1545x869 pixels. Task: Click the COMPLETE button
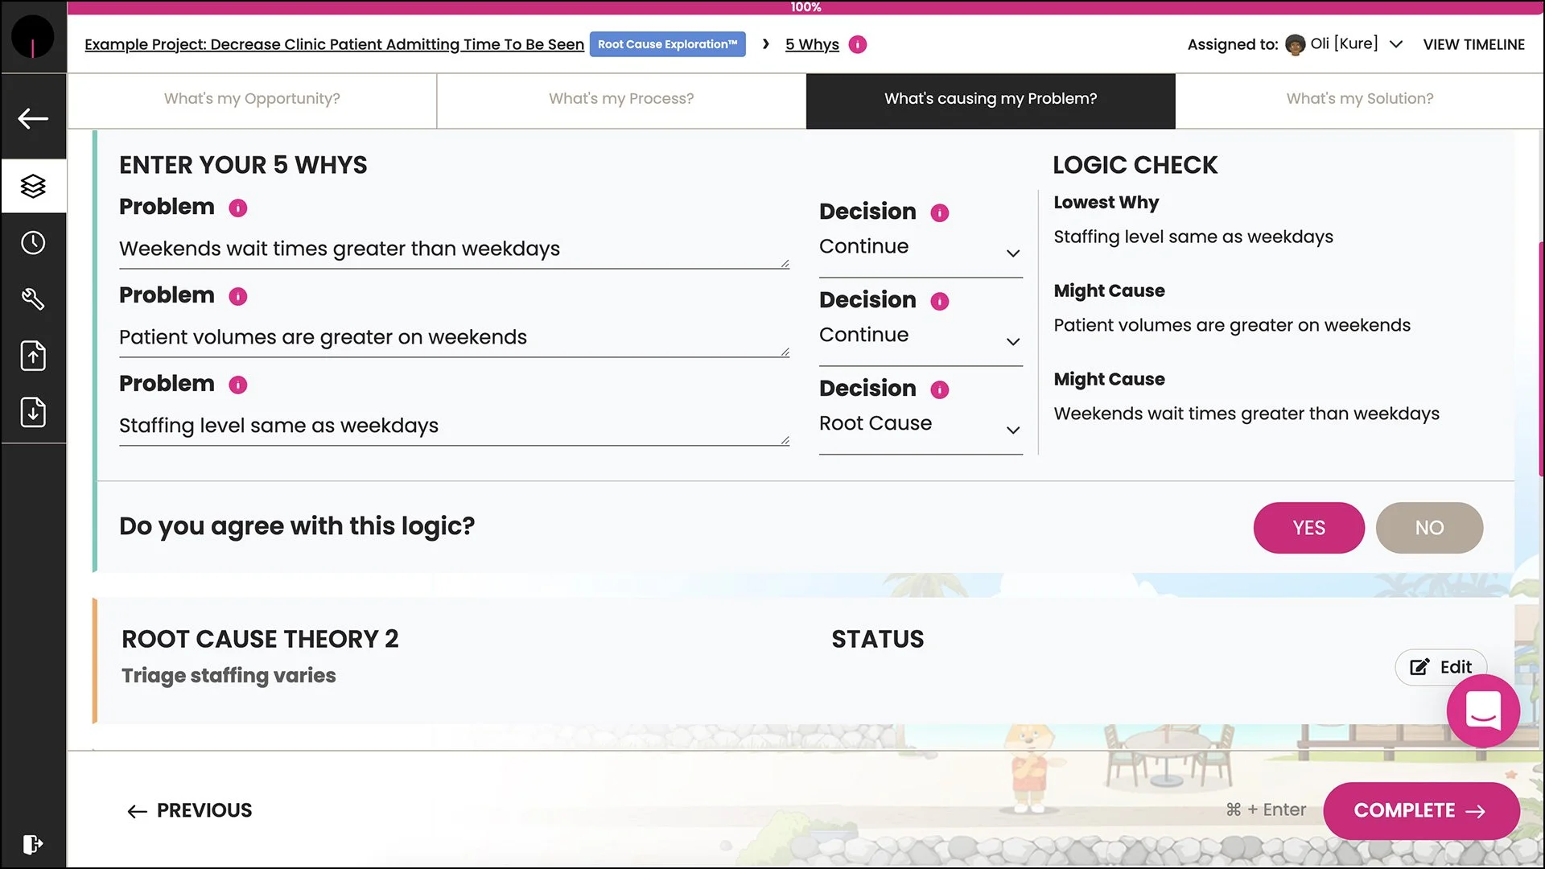[x=1420, y=810]
